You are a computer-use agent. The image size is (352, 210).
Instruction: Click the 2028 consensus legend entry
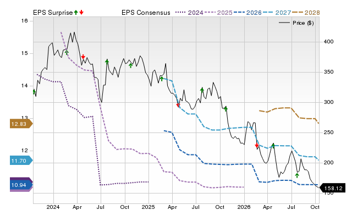pyautogui.click(x=306, y=13)
